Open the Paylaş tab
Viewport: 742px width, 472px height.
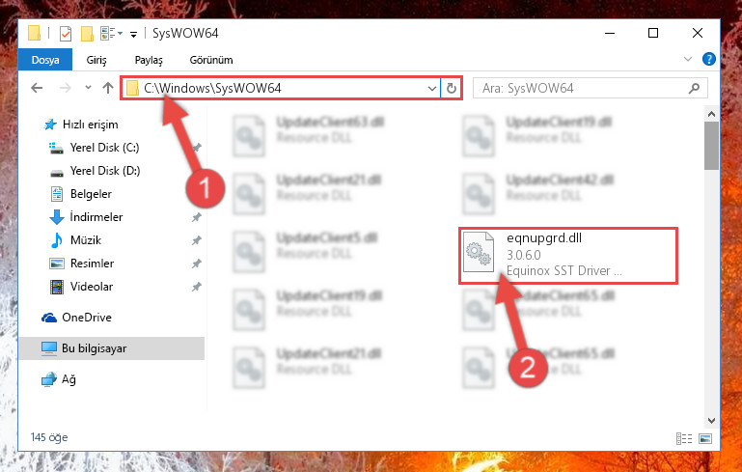(x=149, y=60)
